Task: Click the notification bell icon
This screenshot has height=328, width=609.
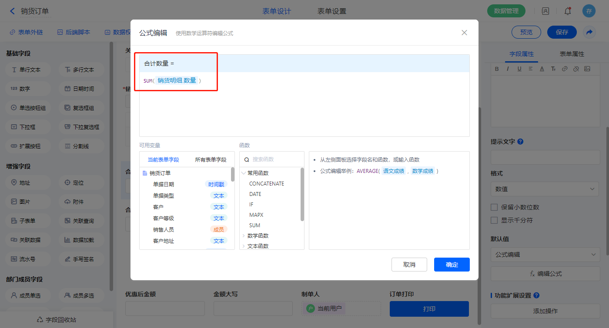Action: click(x=568, y=11)
